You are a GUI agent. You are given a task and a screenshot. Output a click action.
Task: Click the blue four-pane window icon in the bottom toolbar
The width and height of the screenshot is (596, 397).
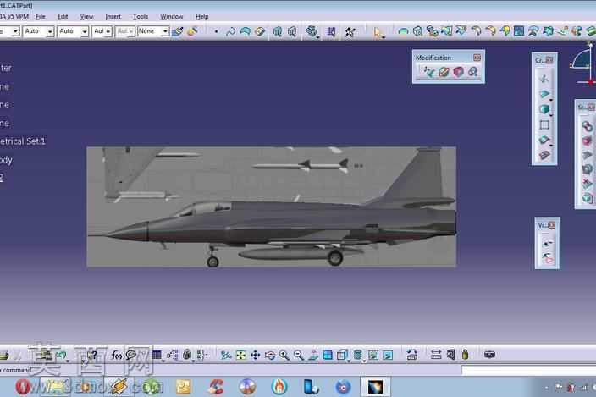pyautogui.click(x=328, y=356)
